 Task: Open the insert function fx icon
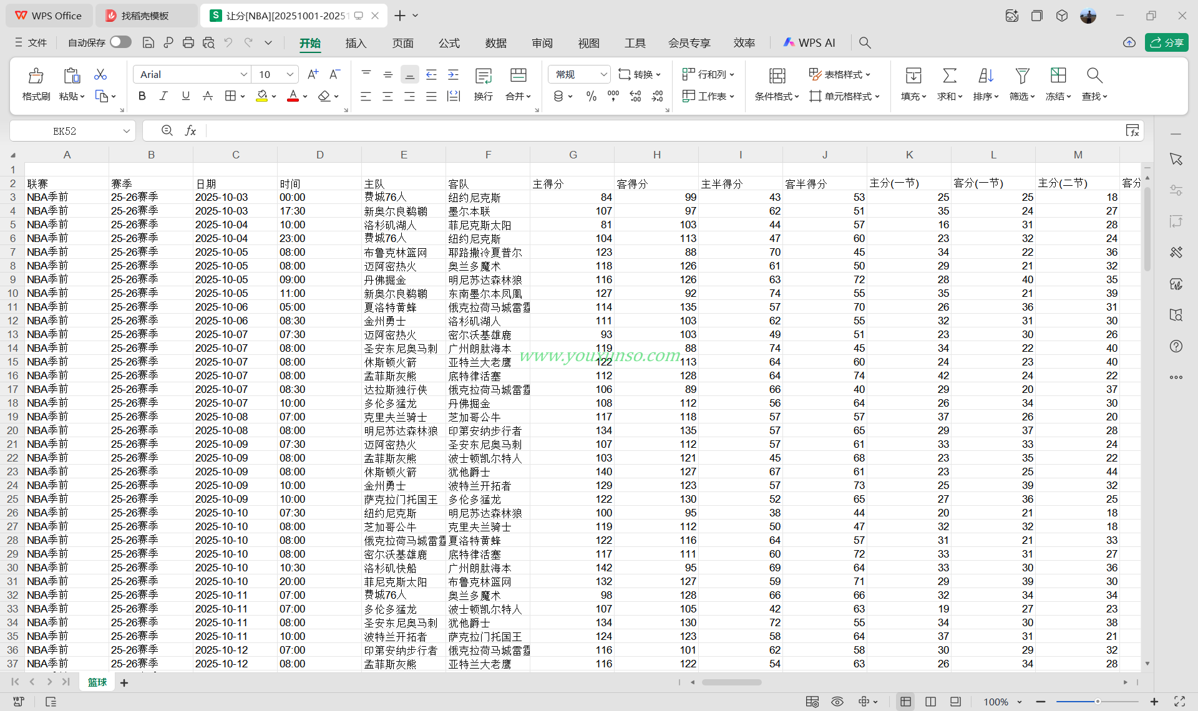[x=190, y=130]
